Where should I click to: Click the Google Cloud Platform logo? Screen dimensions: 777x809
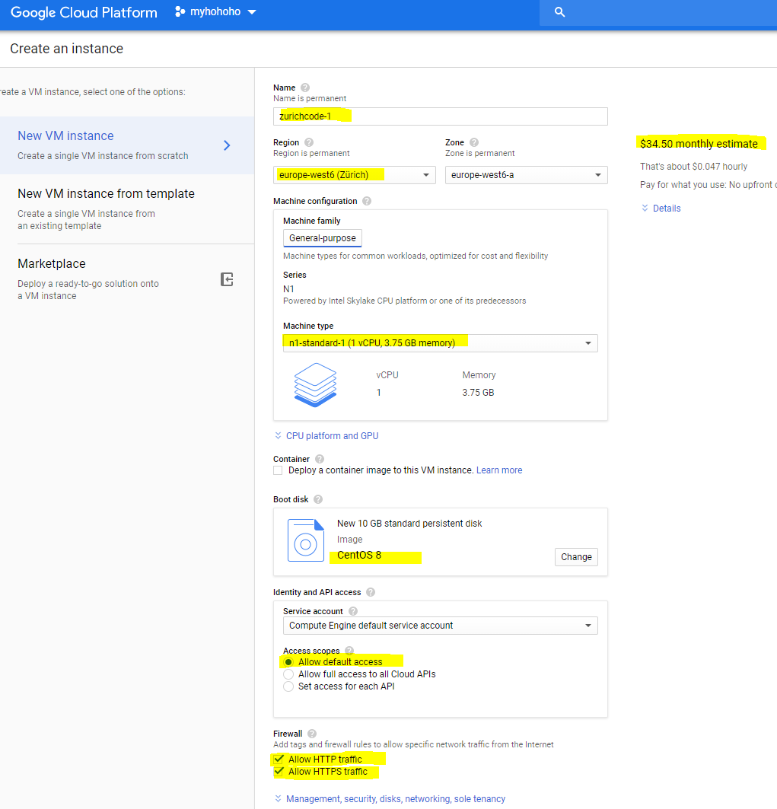coord(84,12)
